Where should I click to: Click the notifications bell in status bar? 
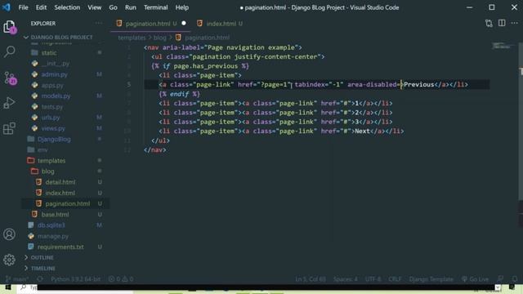[x=515, y=279]
